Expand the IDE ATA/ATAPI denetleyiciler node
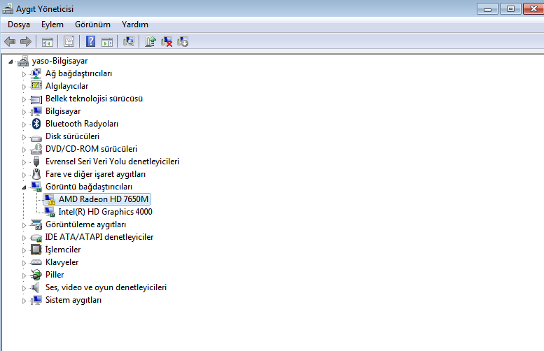This screenshot has height=351, width=544. (24, 238)
